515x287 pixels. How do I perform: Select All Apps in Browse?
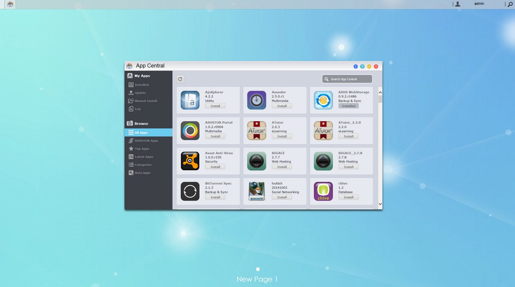click(148, 132)
